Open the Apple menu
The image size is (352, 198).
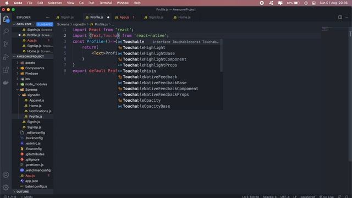[7, 3]
